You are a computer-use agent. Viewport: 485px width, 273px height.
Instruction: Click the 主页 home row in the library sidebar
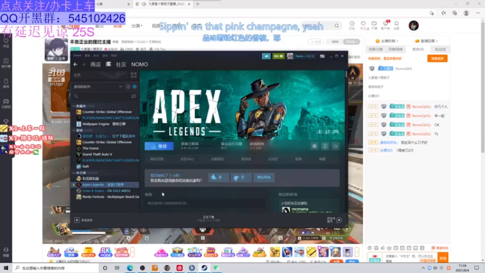point(99,75)
